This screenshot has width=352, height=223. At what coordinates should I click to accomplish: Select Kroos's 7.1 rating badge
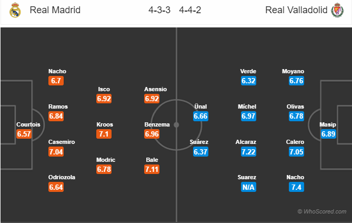(x=104, y=134)
